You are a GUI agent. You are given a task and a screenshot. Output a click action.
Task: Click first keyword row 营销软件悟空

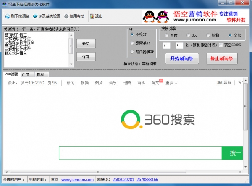click(16, 34)
